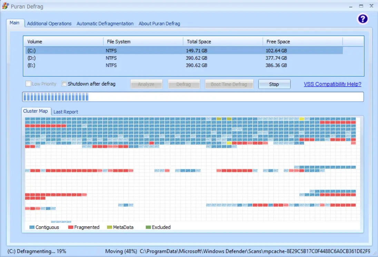Select the (C:) volume row

tap(183, 51)
